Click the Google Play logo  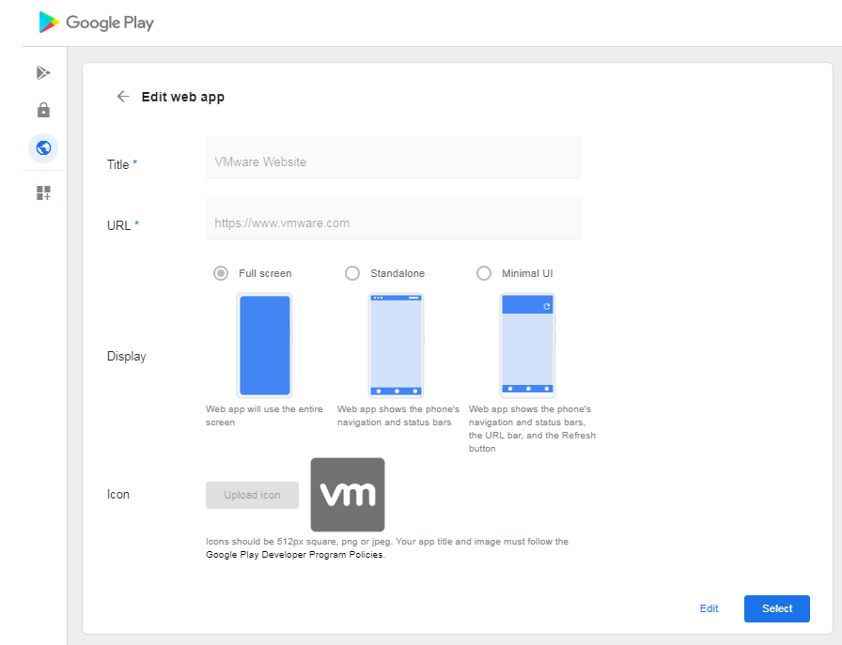point(94,23)
